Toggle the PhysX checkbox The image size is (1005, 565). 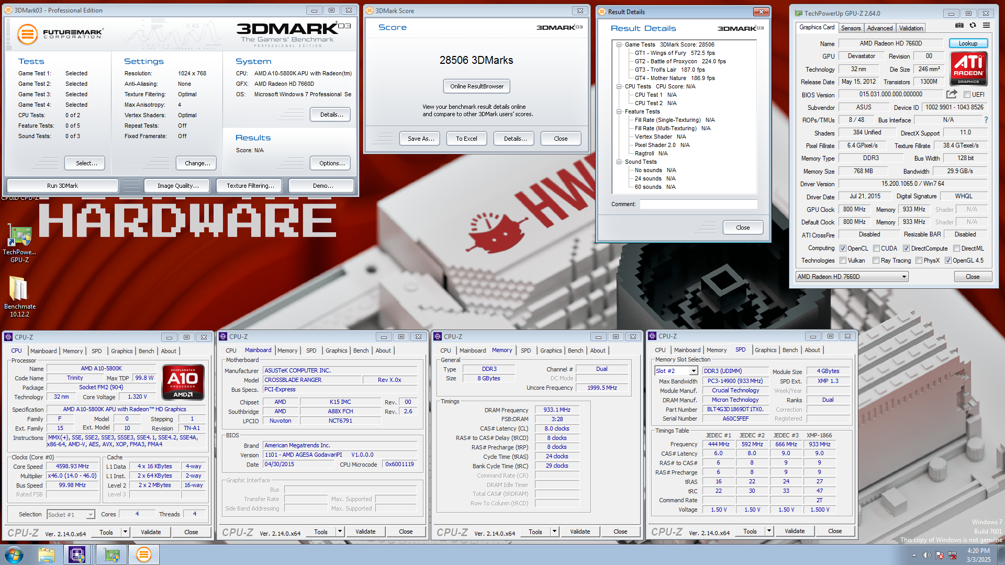919,261
